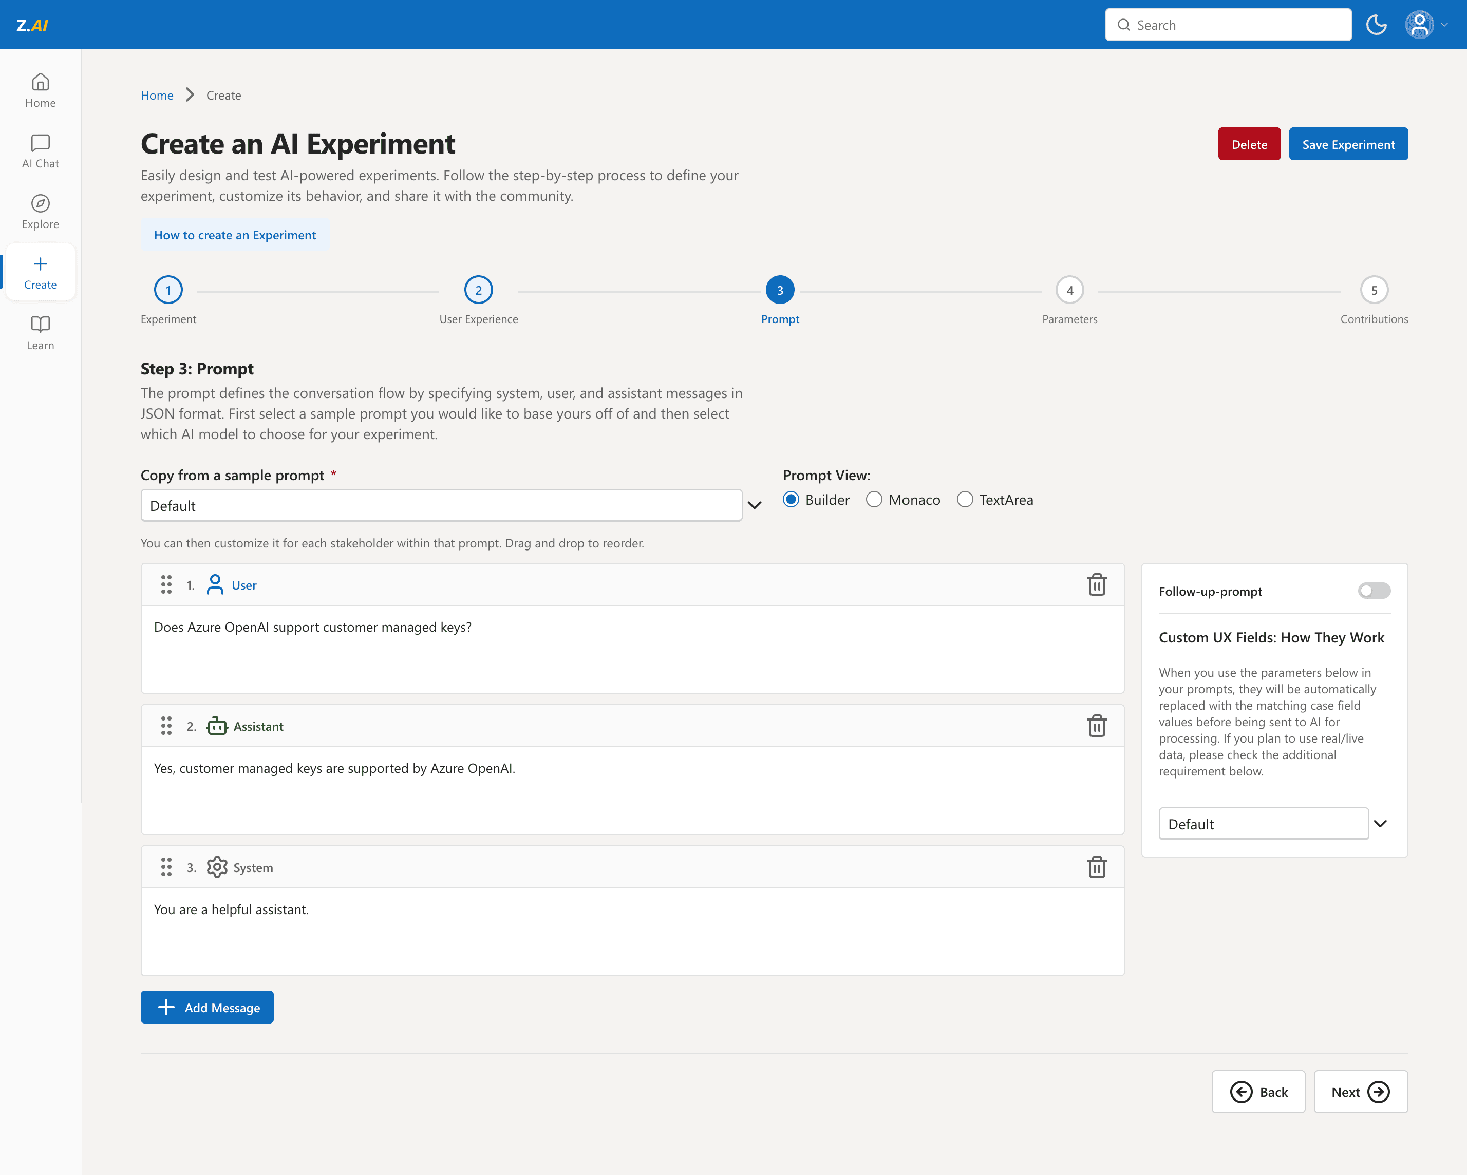The width and height of the screenshot is (1467, 1175).
Task: Click Save Experiment button
Action: click(x=1347, y=144)
